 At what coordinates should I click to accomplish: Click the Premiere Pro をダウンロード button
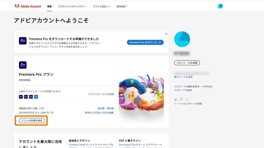coord(145,42)
